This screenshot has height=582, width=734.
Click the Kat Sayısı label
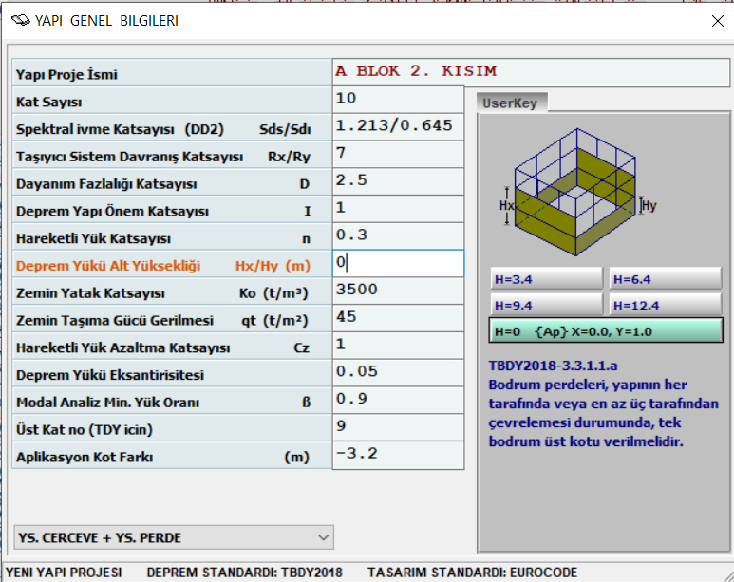pyautogui.click(x=48, y=102)
